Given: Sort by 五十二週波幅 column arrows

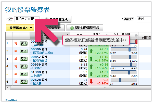Looking at the screenshot, I should tap(136, 36).
